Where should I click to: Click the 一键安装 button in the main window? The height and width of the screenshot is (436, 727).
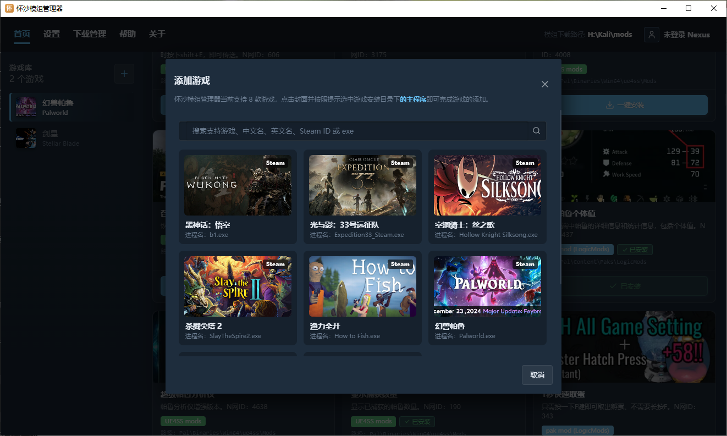tap(624, 105)
